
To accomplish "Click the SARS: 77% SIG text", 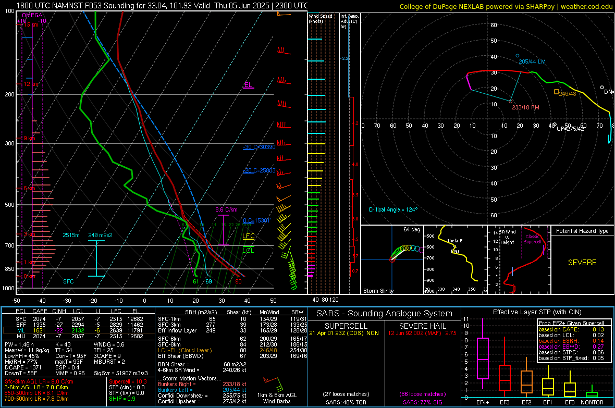I will pos(422,402).
